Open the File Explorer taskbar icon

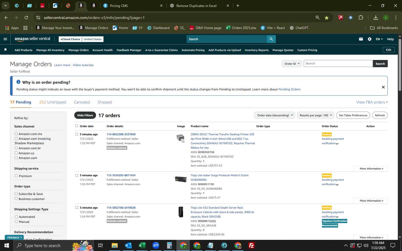tap(114, 245)
